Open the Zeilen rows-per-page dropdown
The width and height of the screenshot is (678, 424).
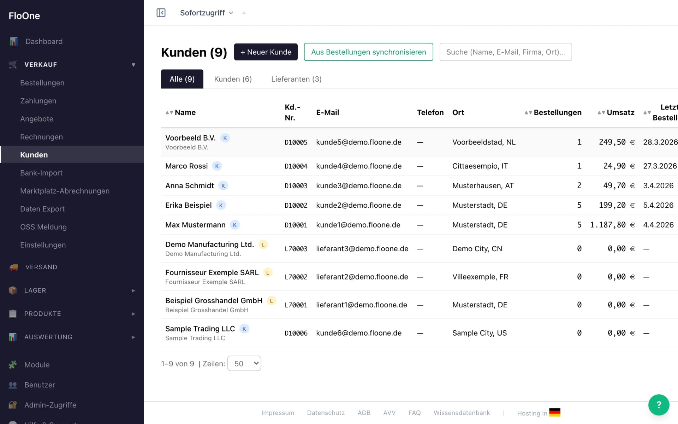244,363
